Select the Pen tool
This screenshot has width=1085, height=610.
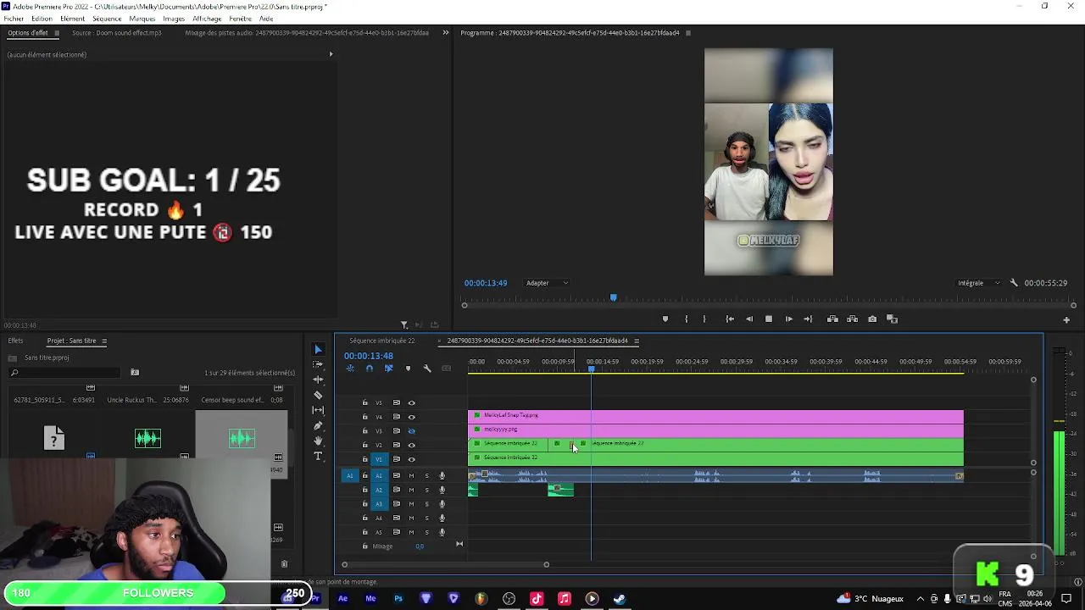pos(318,425)
